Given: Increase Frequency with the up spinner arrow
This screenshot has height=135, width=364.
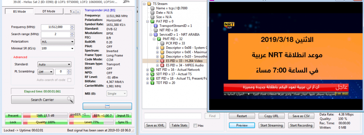Looking at the screenshot, I should coord(72,26).
